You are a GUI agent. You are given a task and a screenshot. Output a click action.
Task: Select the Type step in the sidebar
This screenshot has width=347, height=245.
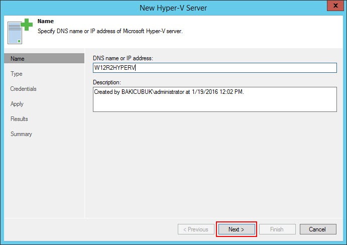click(17, 74)
